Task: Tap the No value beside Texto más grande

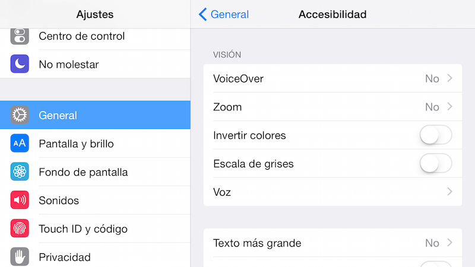Action: tap(432, 243)
